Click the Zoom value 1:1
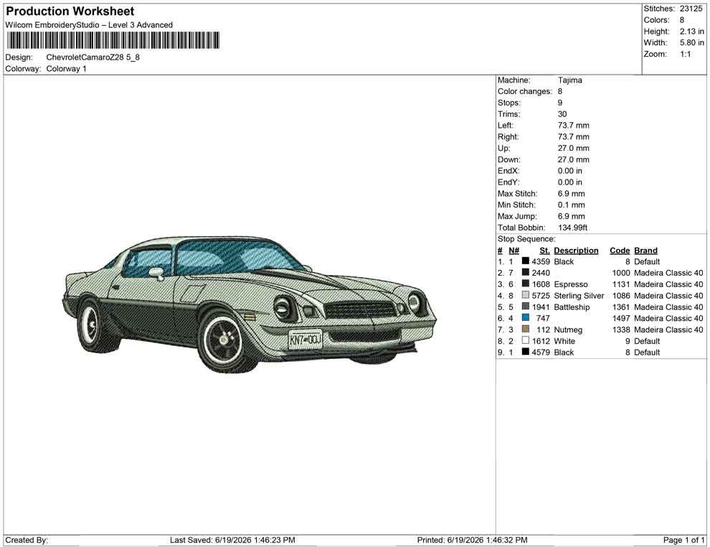Screen dimensions: 710x547 coord(685,54)
